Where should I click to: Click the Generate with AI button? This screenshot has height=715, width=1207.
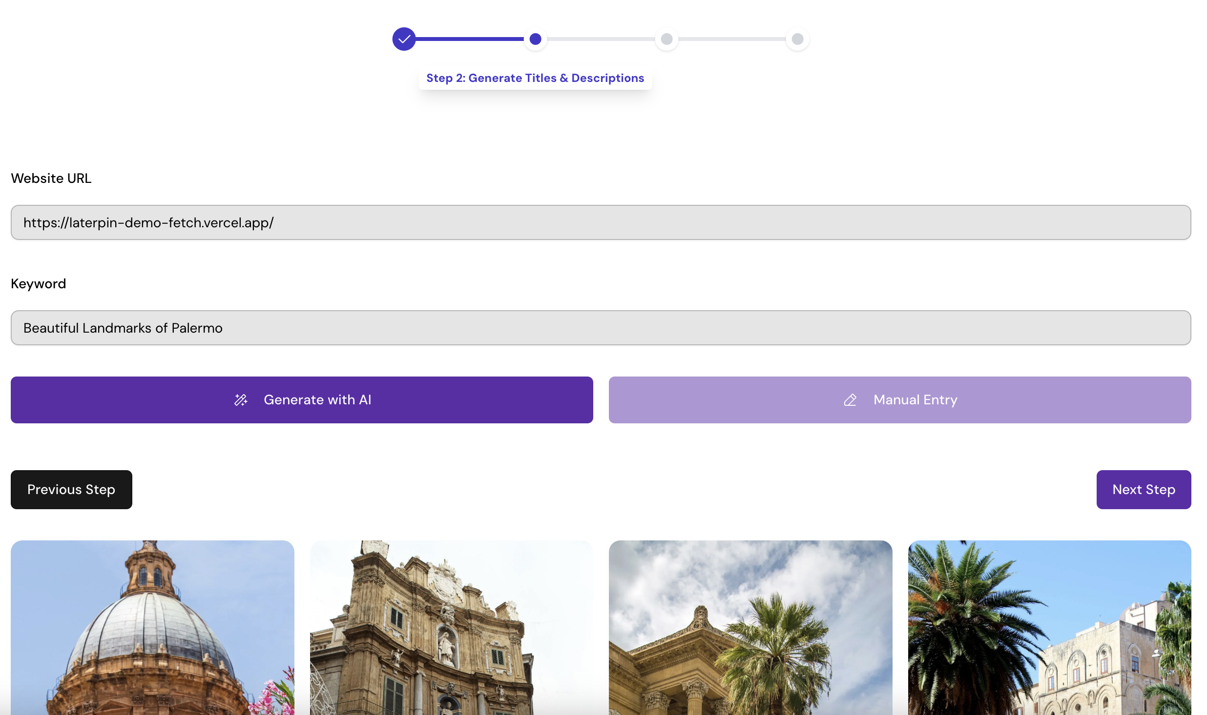click(x=302, y=400)
